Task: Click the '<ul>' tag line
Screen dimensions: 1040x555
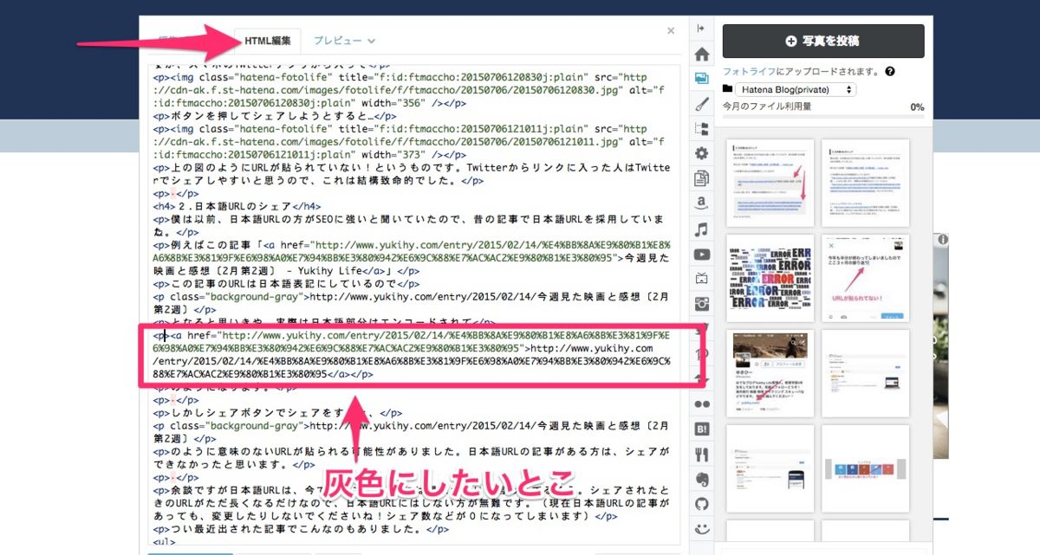Action: coord(164,542)
